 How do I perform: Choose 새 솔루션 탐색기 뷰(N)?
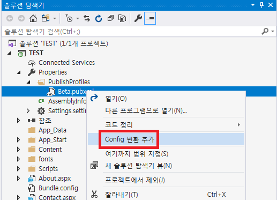(x=166, y=166)
